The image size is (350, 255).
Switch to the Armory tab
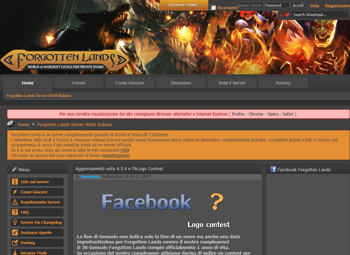[x=283, y=83]
